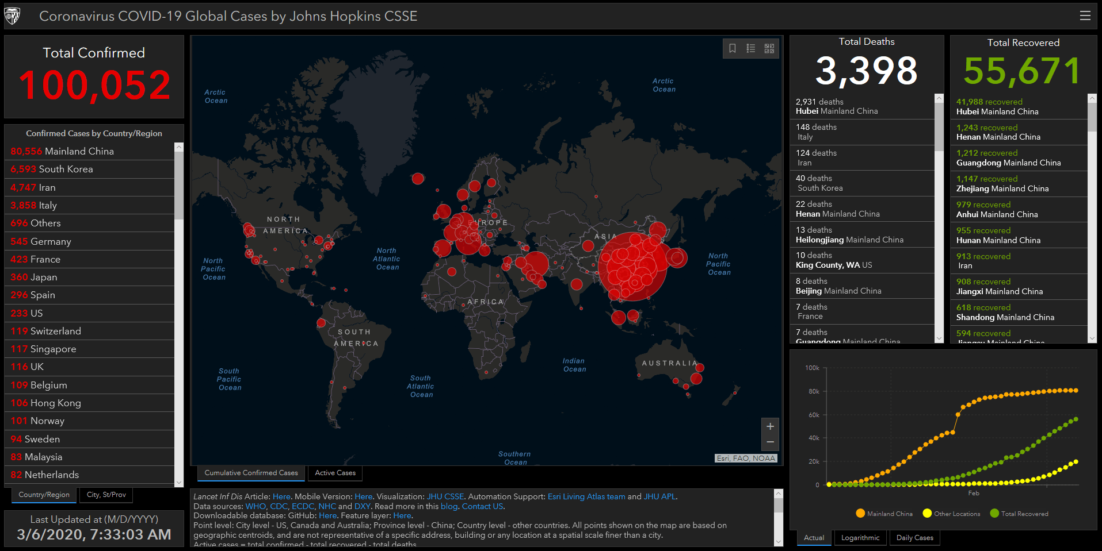Screen dimensions: 1102x551
Task: Click the bookmark icon on the map toolbar
Action: (733, 48)
